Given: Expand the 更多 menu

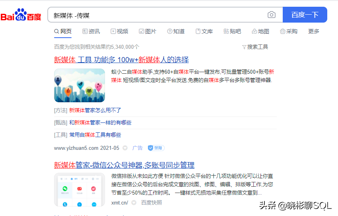Looking at the screenshot, I should pos(314,31).
